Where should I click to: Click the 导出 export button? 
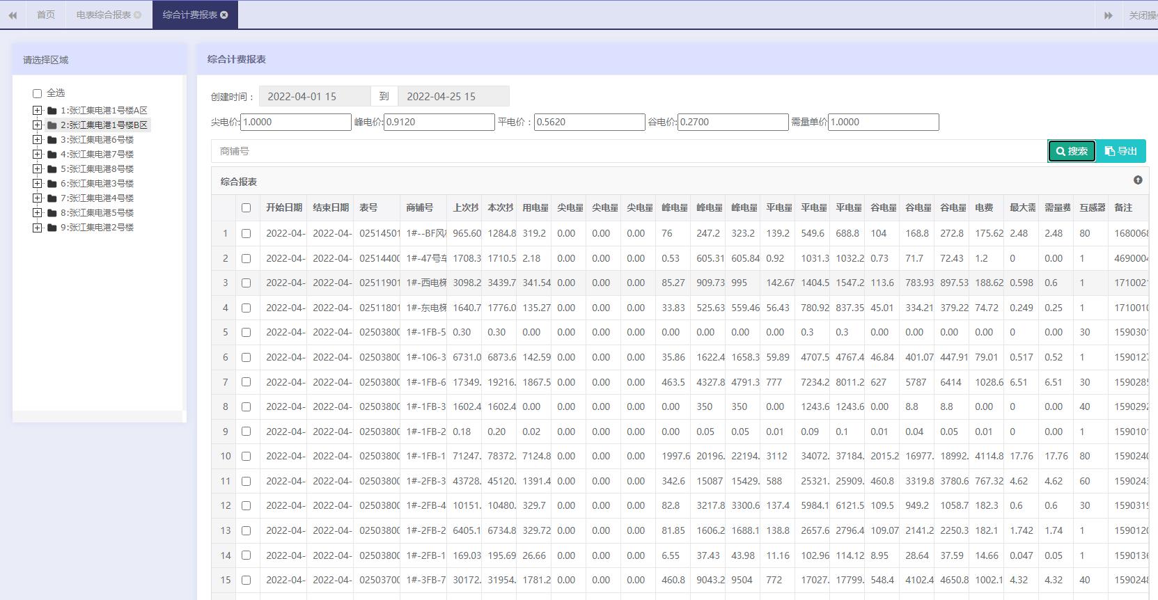(1121, 151)
